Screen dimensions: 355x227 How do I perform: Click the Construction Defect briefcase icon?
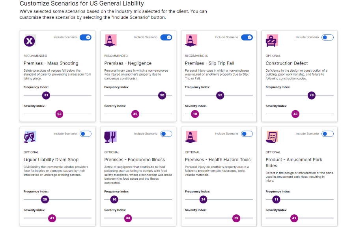click(x=271, y=41)
